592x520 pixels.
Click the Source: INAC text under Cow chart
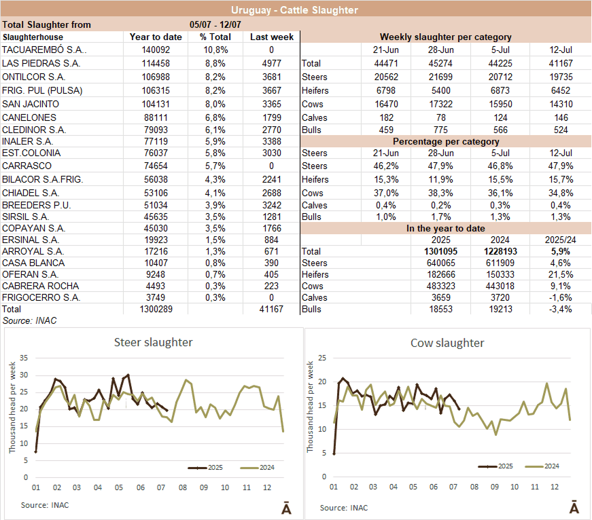click(343, 507)
